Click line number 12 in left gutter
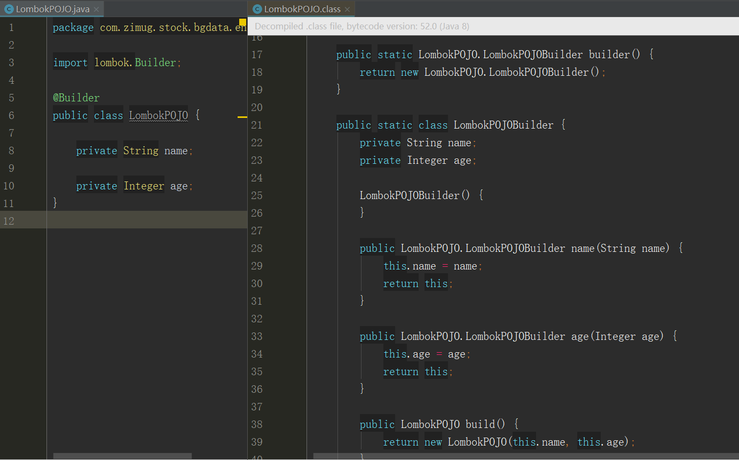739x460 pixels. pyautogui.click(x=9, y=221)
